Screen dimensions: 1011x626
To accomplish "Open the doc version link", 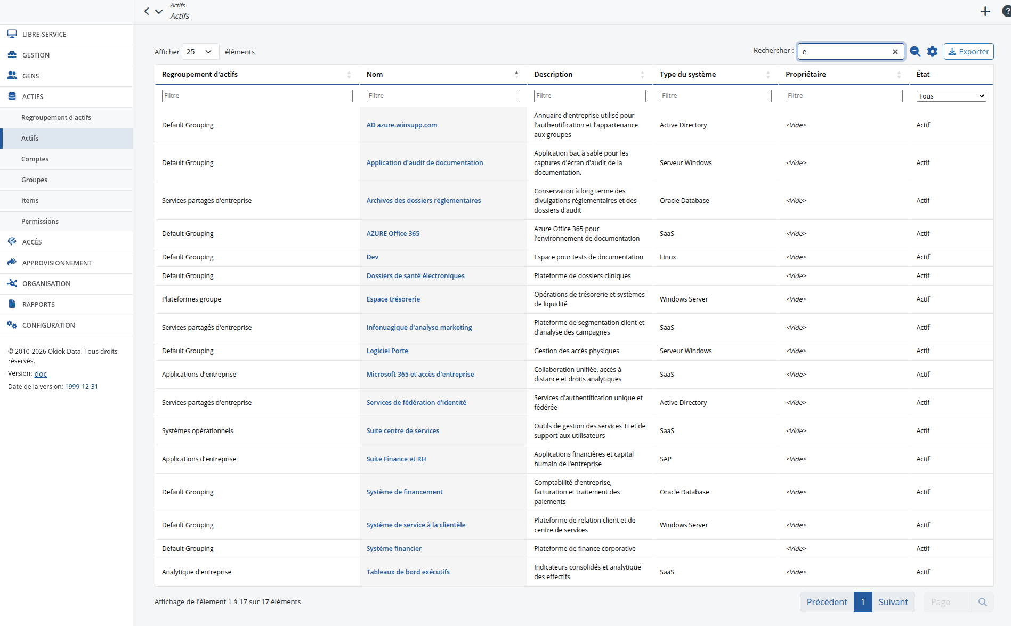I will coord(41,373).
